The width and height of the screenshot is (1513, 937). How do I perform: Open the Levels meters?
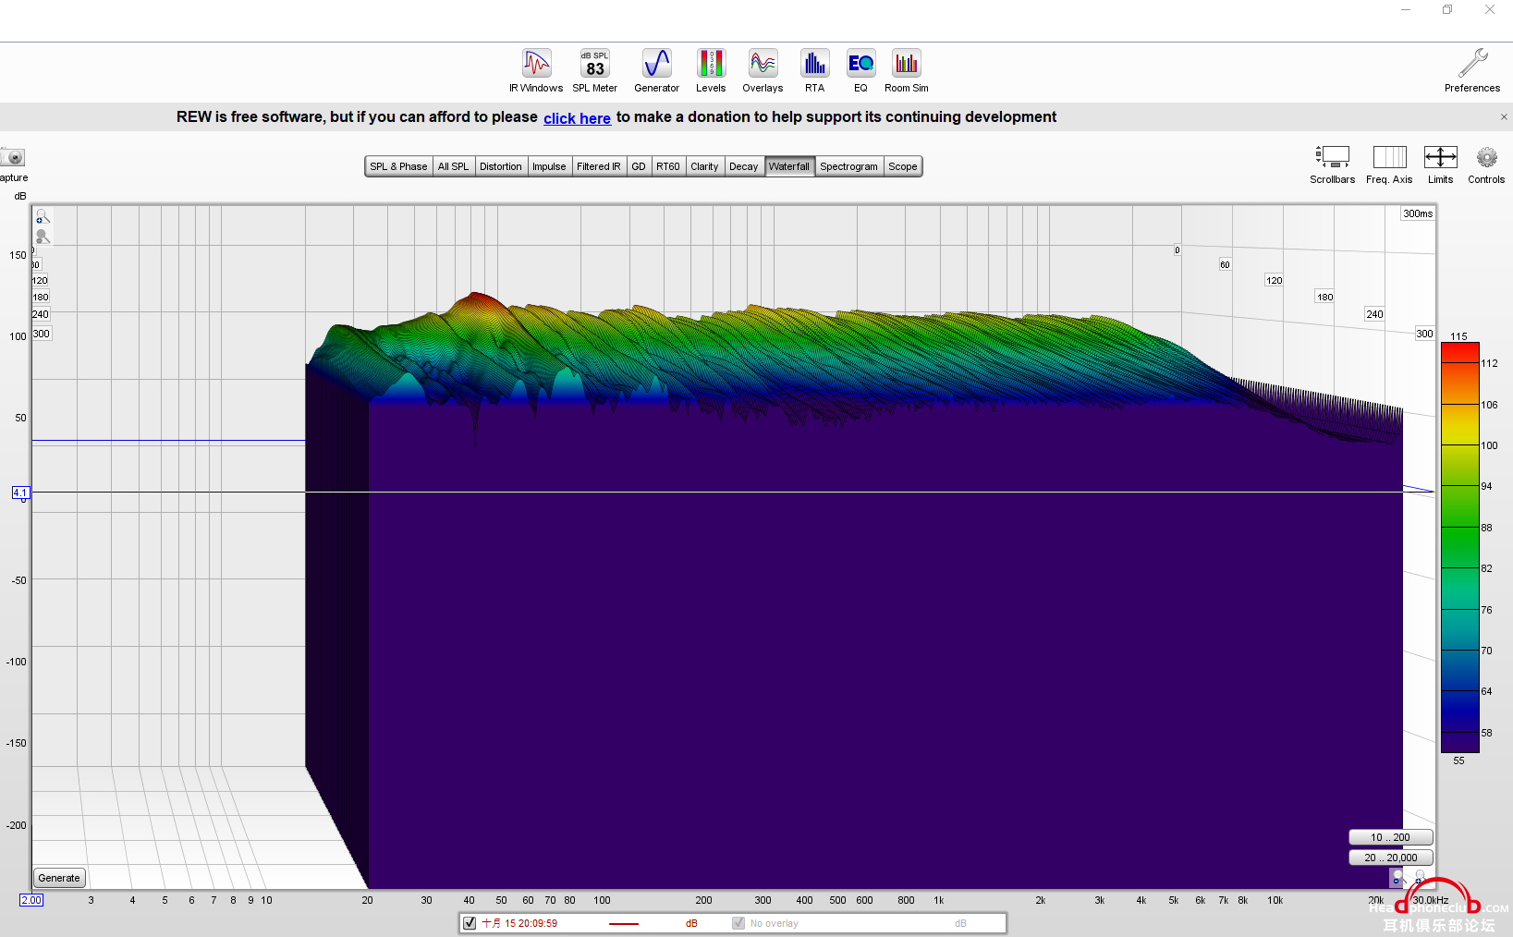point(711,70)
